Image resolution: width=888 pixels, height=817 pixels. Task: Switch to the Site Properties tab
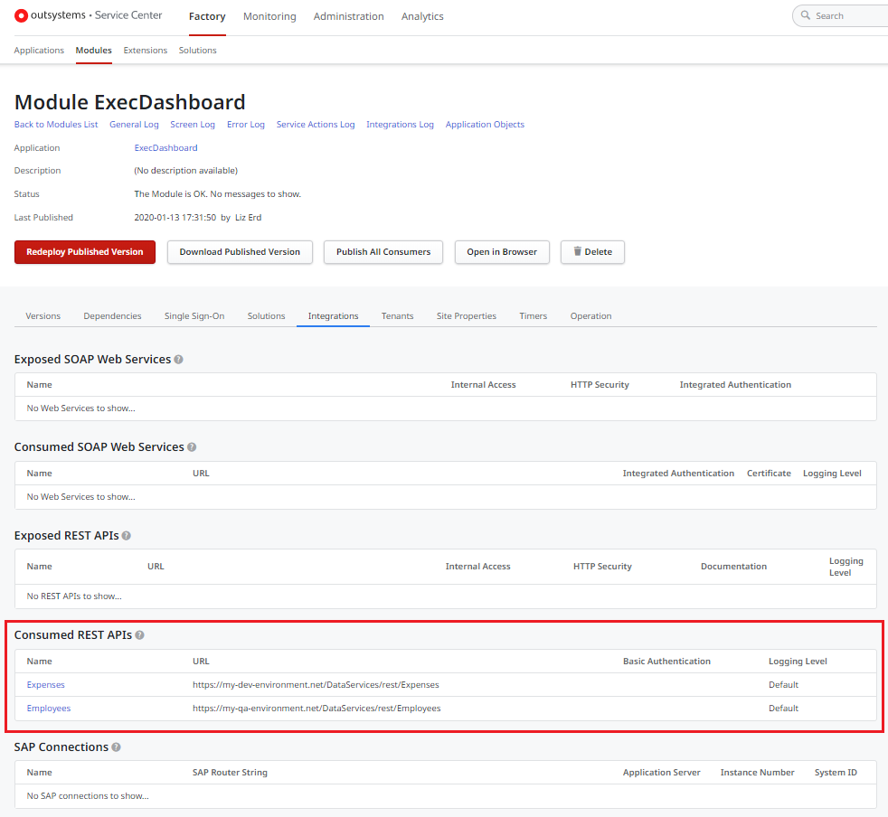[466, 315]
